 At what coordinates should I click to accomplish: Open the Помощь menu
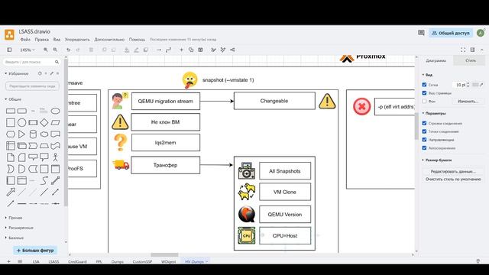click(138, 40)
